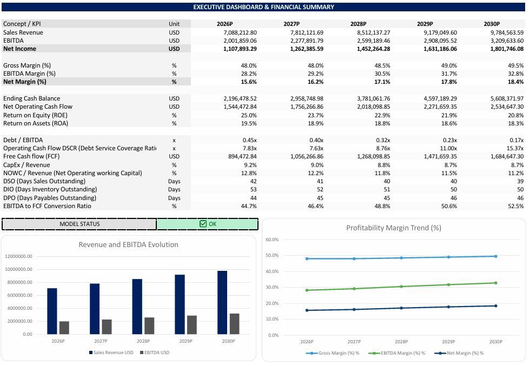Select the Debt / EBITDA 2027P value
The image size is (530, 366).
(x=316, y=140)
